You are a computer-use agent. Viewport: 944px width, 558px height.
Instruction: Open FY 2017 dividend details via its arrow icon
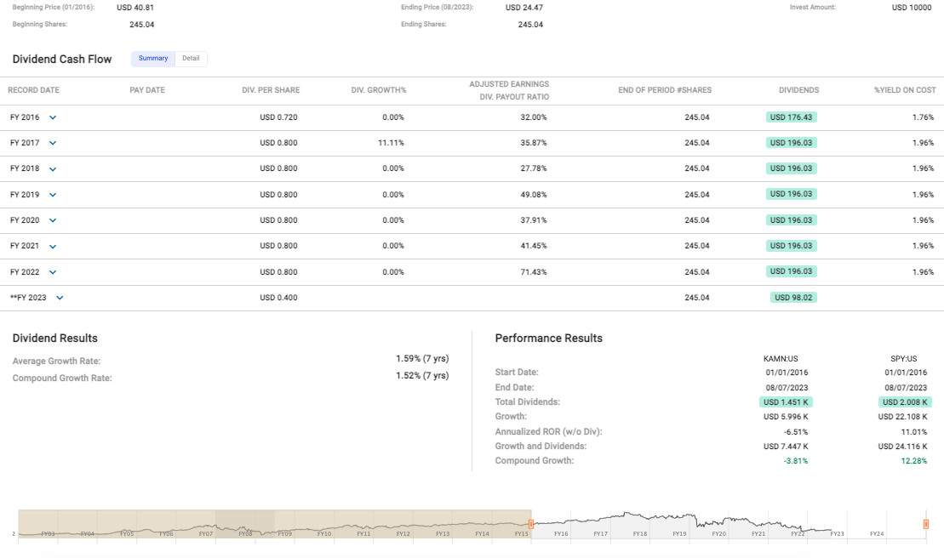[53, 143]
